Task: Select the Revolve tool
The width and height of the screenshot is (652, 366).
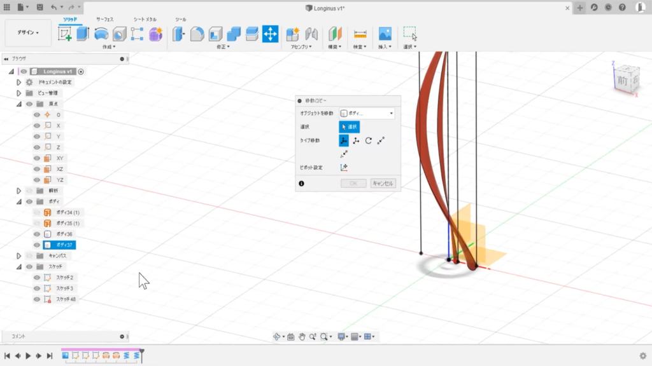Action: (x=101, y=34)
